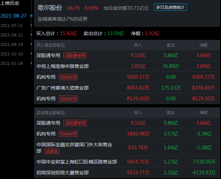The height and width of the screenshot is (179, 221).
Task: Click the 3.57亿 sell amount
Action: tap(171, 134)
